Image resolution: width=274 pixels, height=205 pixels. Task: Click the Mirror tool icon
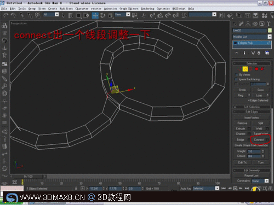click(222, 15)
